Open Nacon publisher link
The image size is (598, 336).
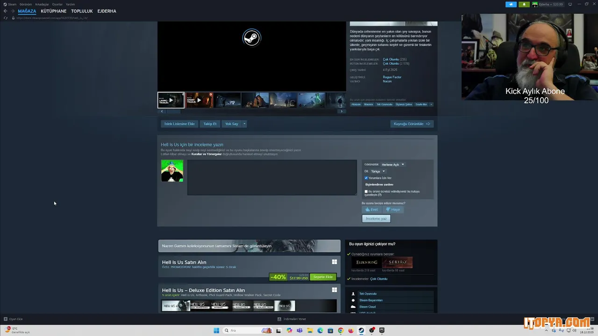click(x=387, y=81)
